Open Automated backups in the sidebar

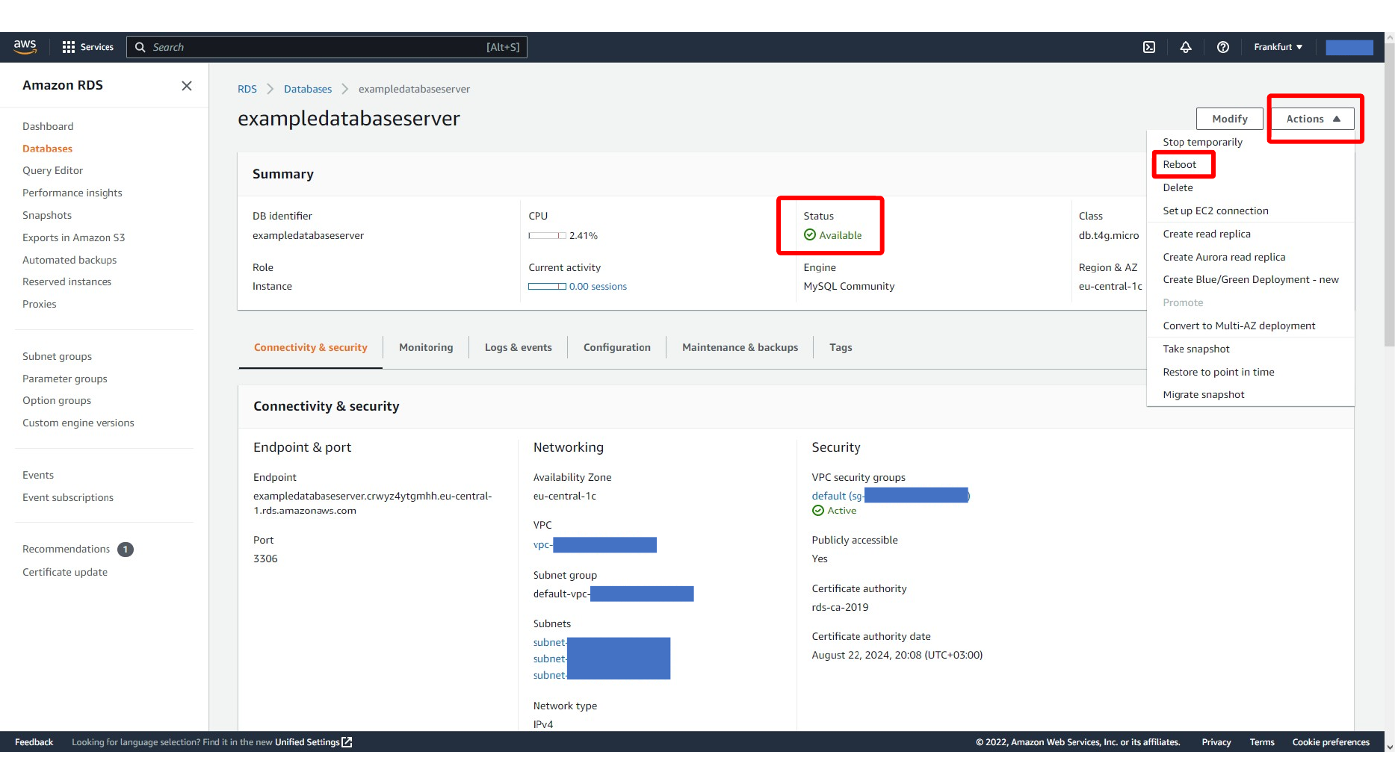69,260
